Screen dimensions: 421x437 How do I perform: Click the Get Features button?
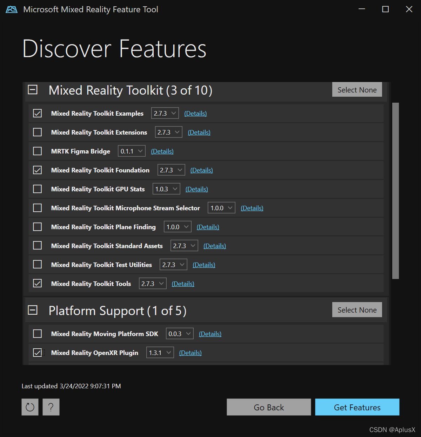click(357, 407)
